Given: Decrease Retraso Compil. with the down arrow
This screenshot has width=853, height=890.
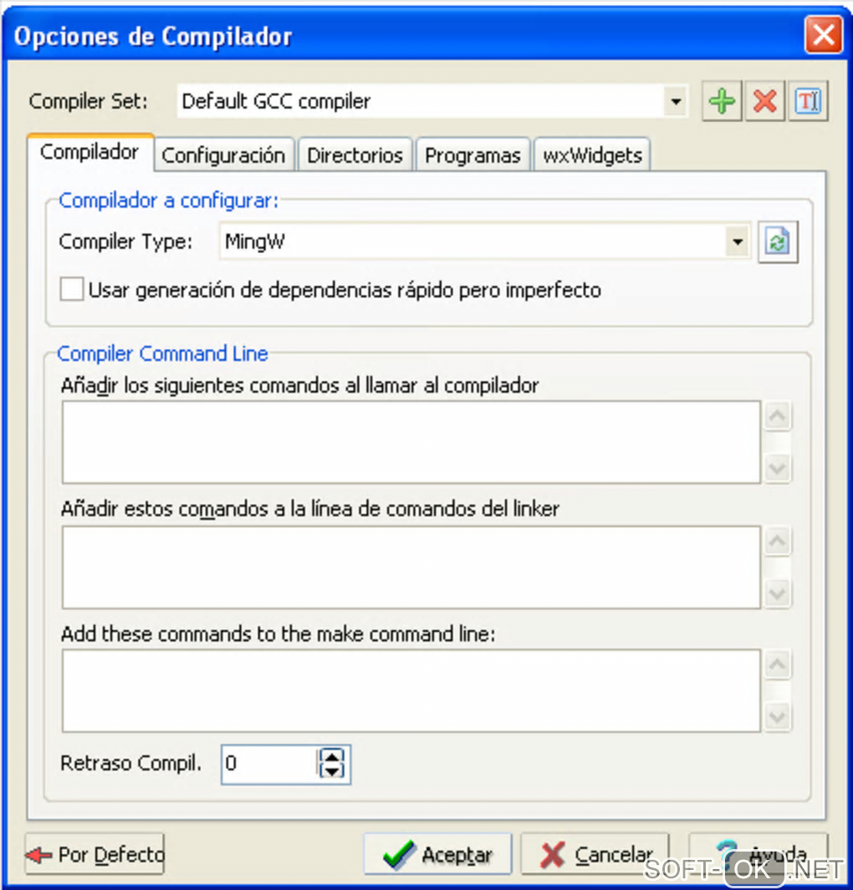Looking at the screenshot, I should (332, 772).
